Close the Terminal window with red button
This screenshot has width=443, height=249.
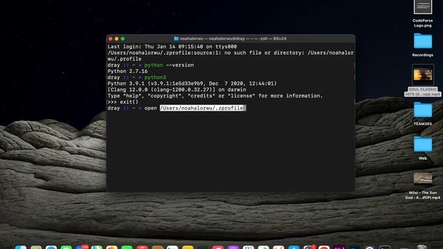click(x=111, y=39)
